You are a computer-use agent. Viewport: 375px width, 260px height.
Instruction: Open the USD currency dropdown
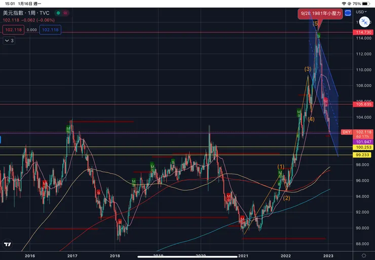[x=361, y=12]
